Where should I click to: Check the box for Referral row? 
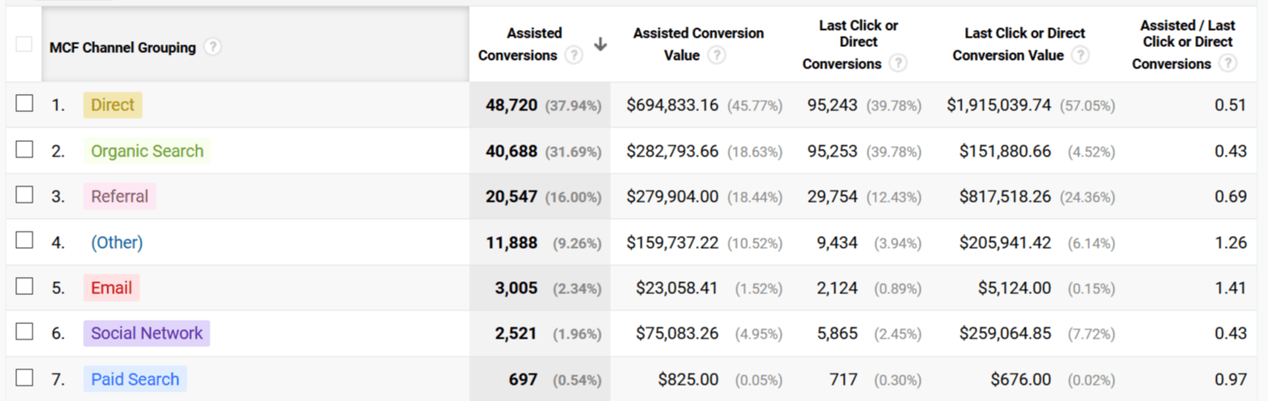tap(25, 195)
